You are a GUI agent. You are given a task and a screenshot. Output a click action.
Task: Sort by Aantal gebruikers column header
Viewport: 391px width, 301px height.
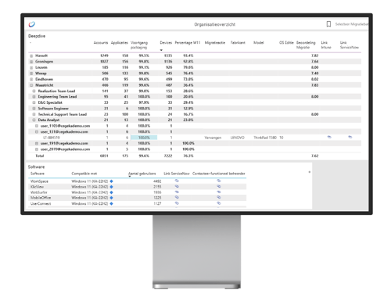pyautogui.click(x=142, y=174)
